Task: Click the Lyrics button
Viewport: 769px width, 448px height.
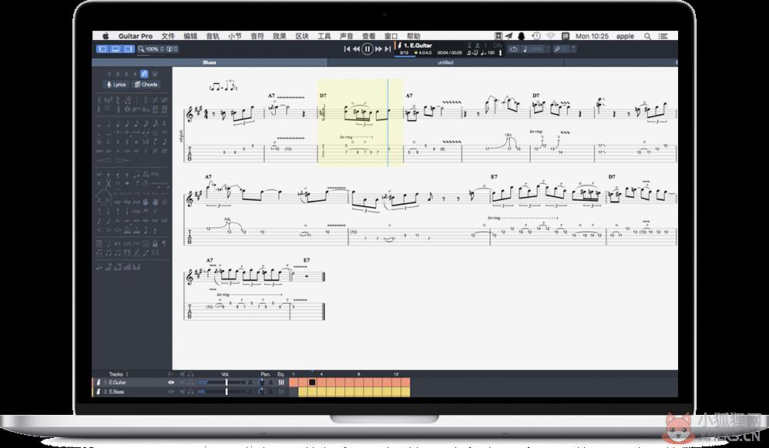Action: tap(116, 85)
